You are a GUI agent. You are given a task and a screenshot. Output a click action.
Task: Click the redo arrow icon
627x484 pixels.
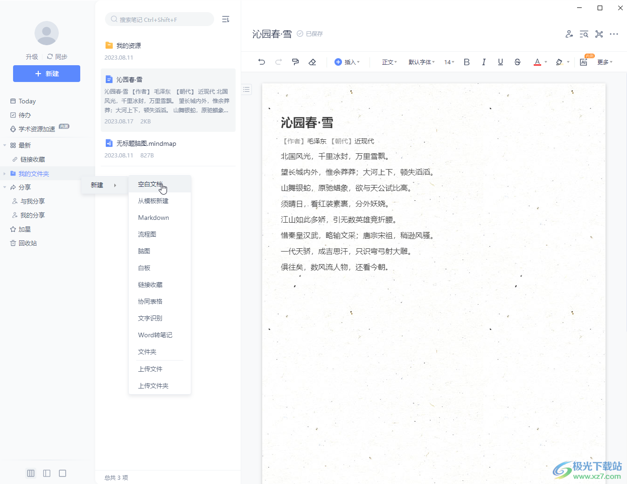click(279, 62)
